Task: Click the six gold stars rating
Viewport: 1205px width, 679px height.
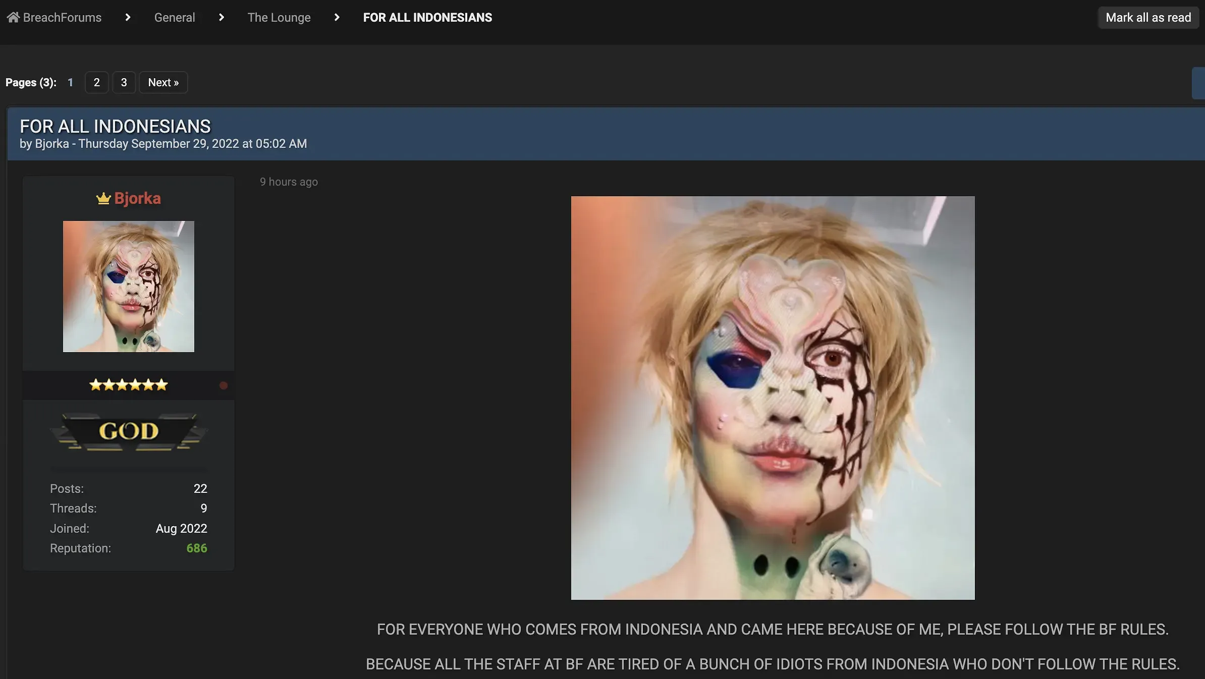Action: coord(128,385)
